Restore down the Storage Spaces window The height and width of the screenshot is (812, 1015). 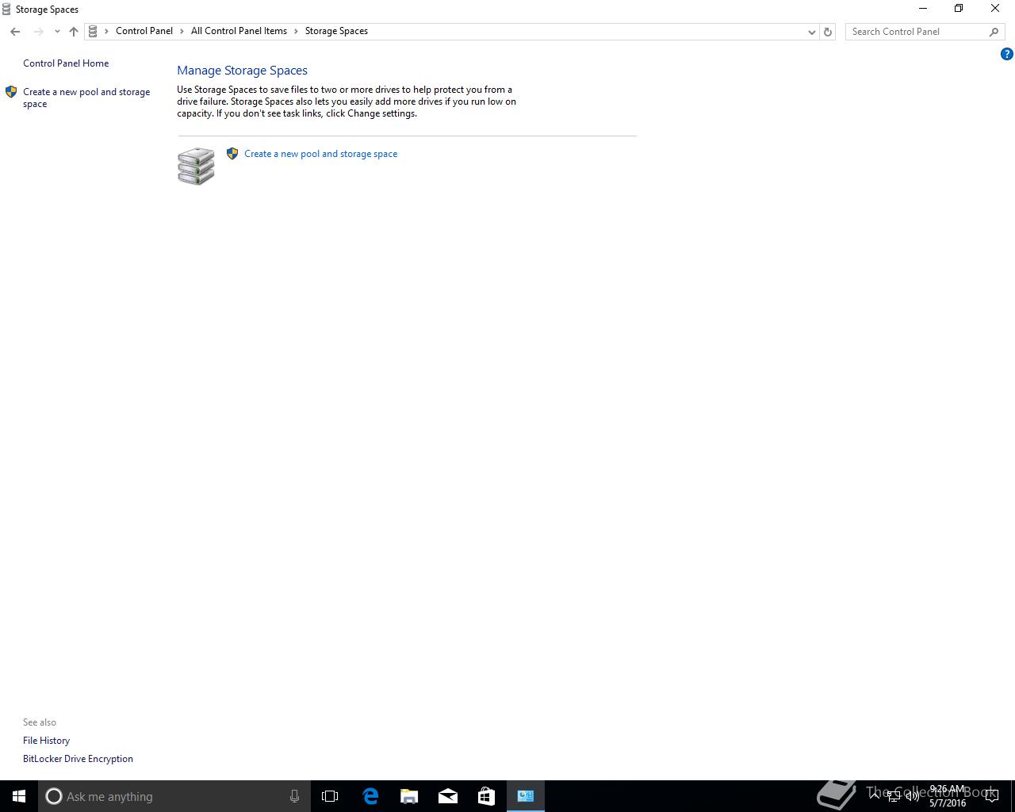(959, 9)
